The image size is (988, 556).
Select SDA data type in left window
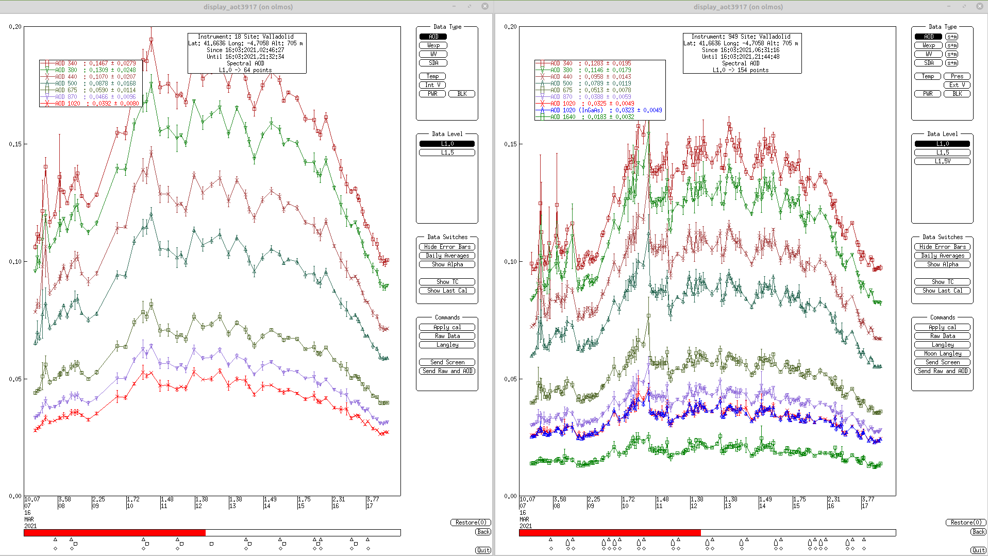(433, 63)
